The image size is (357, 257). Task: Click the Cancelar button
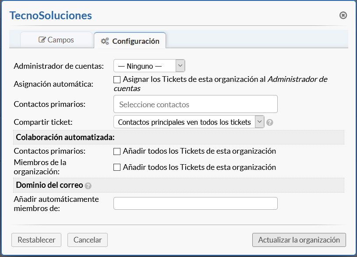(88, 240)
